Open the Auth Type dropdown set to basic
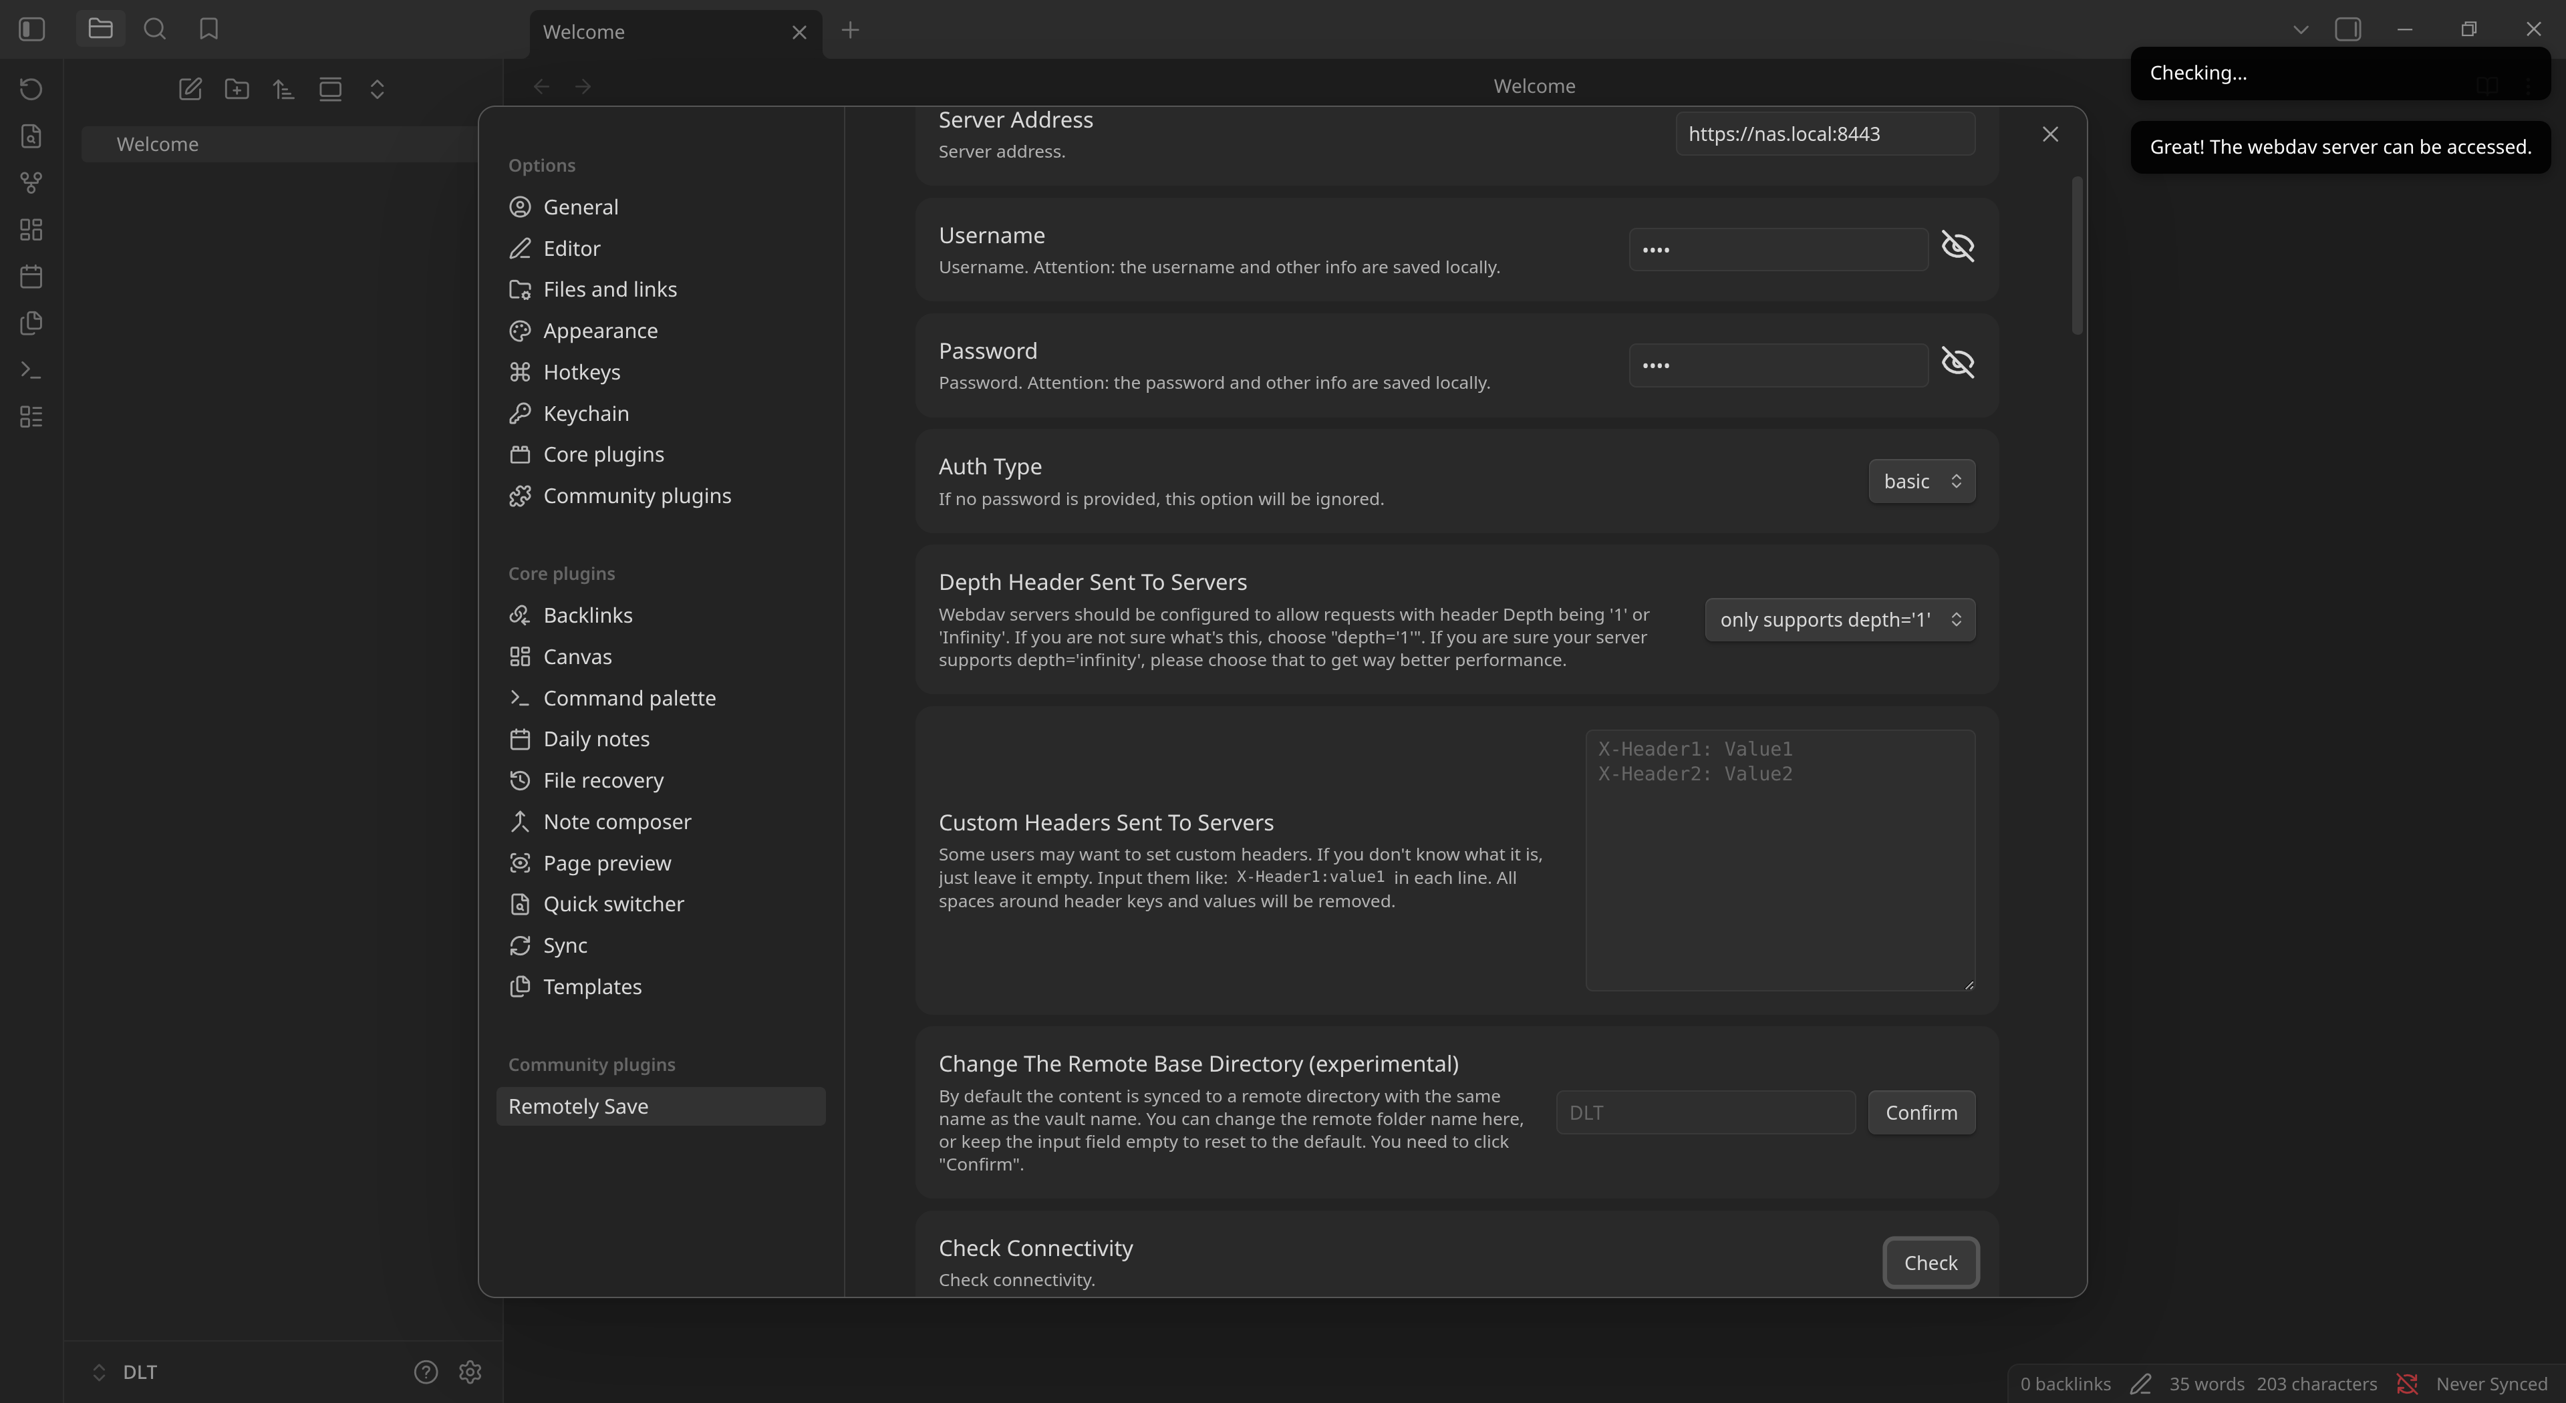The height and width of the screenshot is (1403, 2566). (x=1920, y=480)
